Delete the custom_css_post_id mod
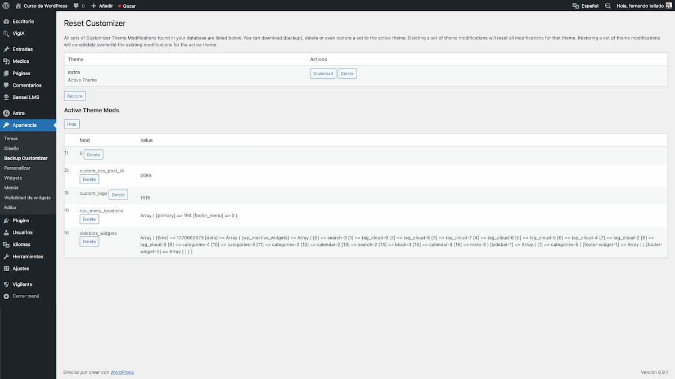Image resolution: width=675 pixels, height=379 pixels. pyautogui.click(x=89, y=179)
